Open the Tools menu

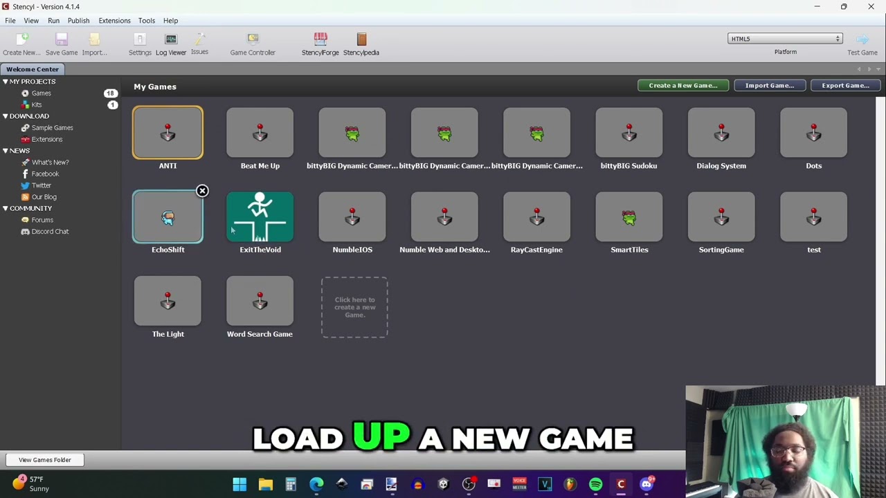[x=146, y=21]
